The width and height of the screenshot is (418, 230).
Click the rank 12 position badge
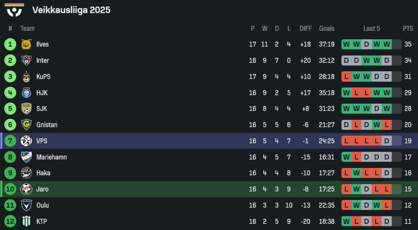10,222
